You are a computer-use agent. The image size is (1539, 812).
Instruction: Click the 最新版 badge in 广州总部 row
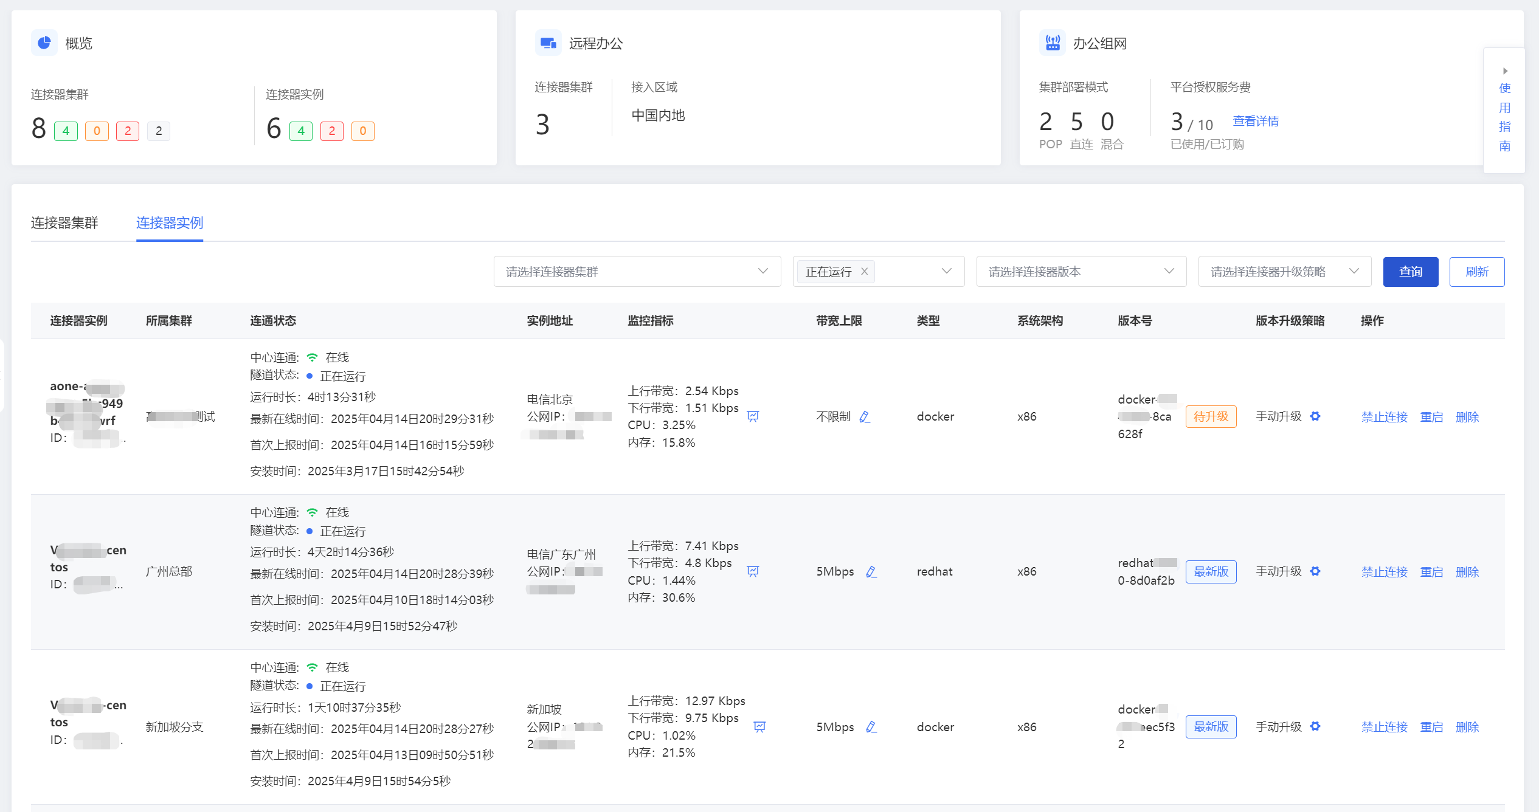tap(1211, 571)
